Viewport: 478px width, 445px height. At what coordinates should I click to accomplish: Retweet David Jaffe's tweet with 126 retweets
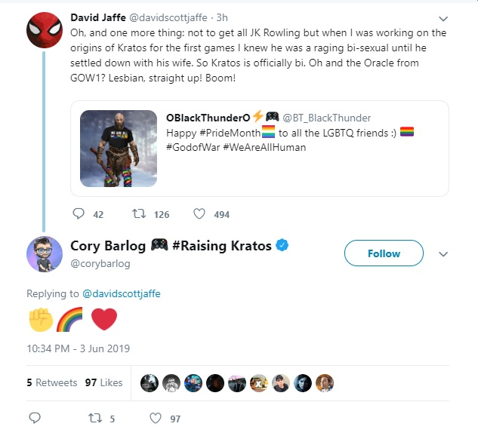139,213
